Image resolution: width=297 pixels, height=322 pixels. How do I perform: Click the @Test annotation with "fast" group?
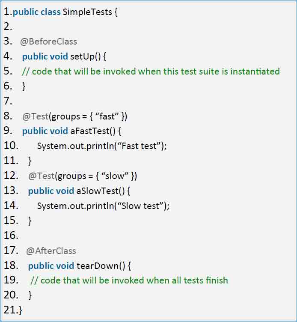coord(75,116)
